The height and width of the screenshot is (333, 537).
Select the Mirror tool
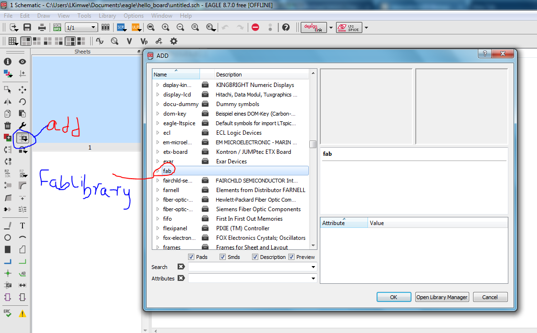[8, 102]
